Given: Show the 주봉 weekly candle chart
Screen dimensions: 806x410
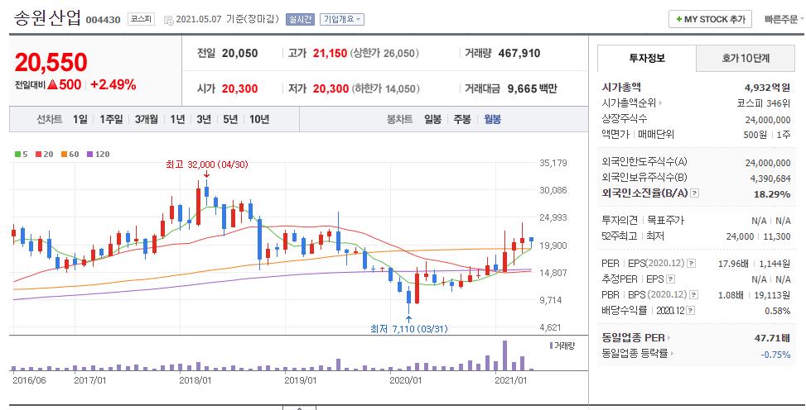Looking at the screenshot, I should (462, 119).
